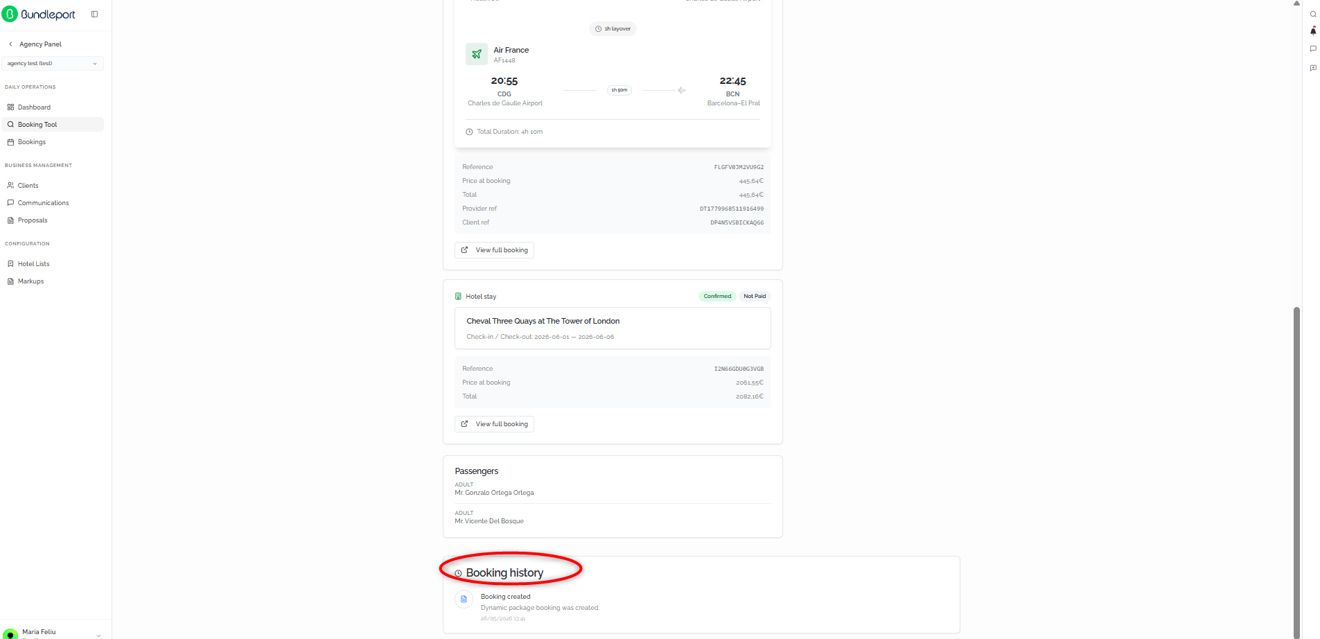
Task: Click passenger Mr. Gonzalo Ortega Ortega
Action: pyautogui.click(x=494, y=493)
